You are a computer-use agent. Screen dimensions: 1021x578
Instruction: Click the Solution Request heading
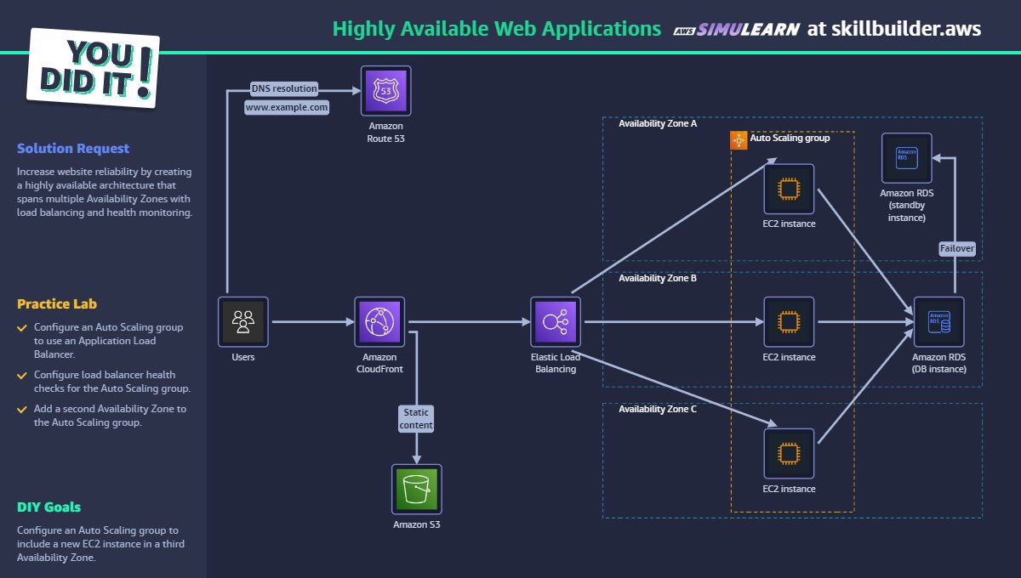(x=73, y=148)
